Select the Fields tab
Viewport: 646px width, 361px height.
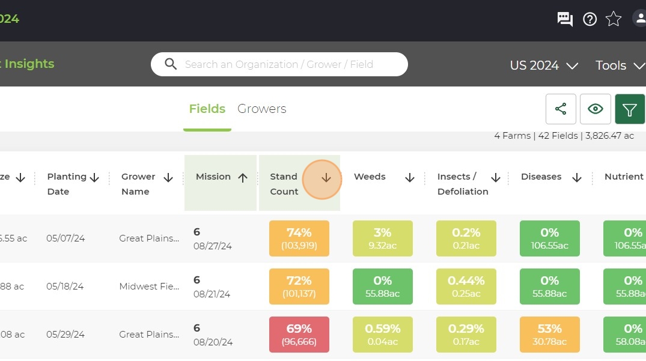(x=207, y=109)
